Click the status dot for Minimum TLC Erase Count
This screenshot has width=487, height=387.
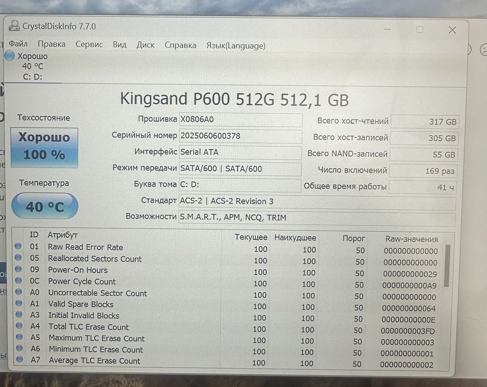19,348
